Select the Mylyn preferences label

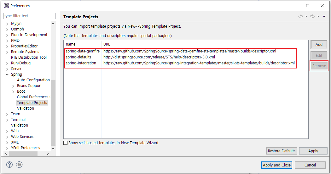(16, 23)
